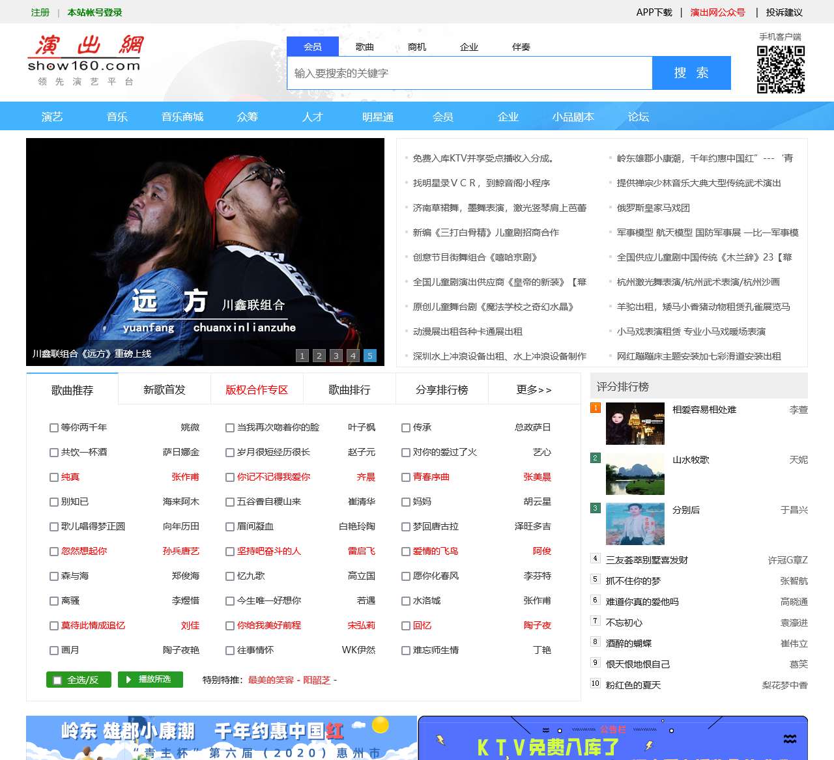The height and width of the screenshot is (760, 834).
Task: Click the checkbox icon inside 全选/反 button
Action: pos(58,679)
